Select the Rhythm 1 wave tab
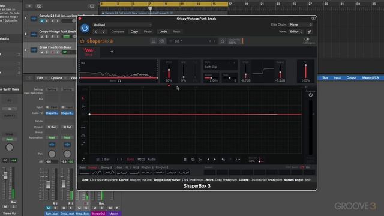 coord(147,167)
